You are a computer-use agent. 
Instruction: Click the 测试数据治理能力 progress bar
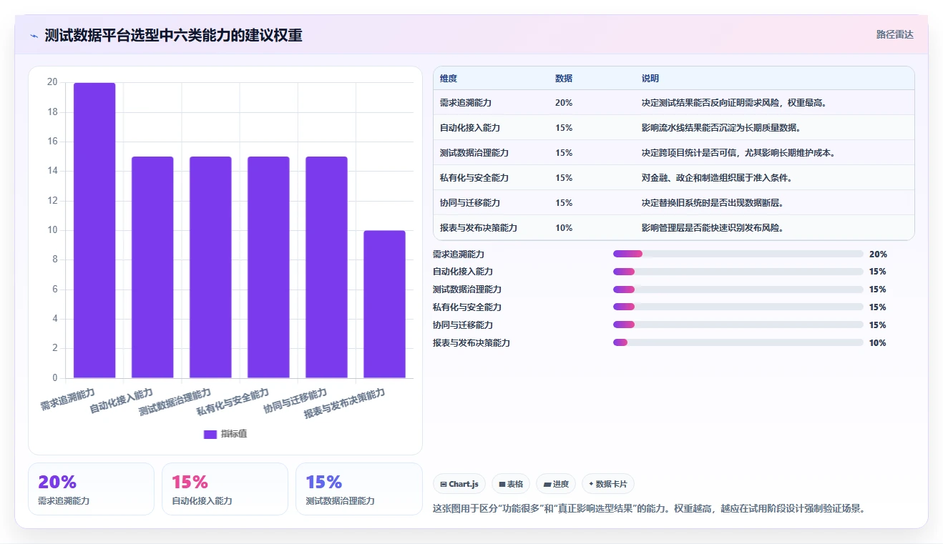(738, 290)
